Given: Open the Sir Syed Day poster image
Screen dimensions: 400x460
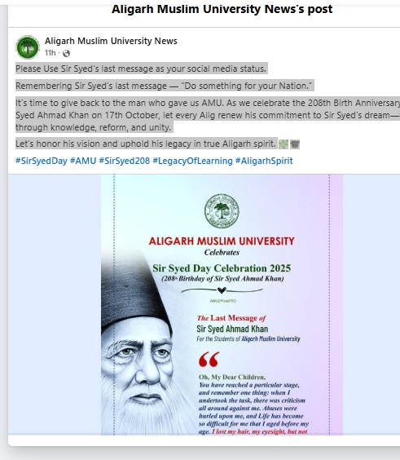Looking at the screenshot, I should 222,304.
